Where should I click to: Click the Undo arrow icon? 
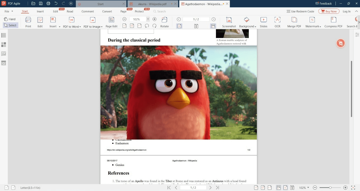click(56, 4)
